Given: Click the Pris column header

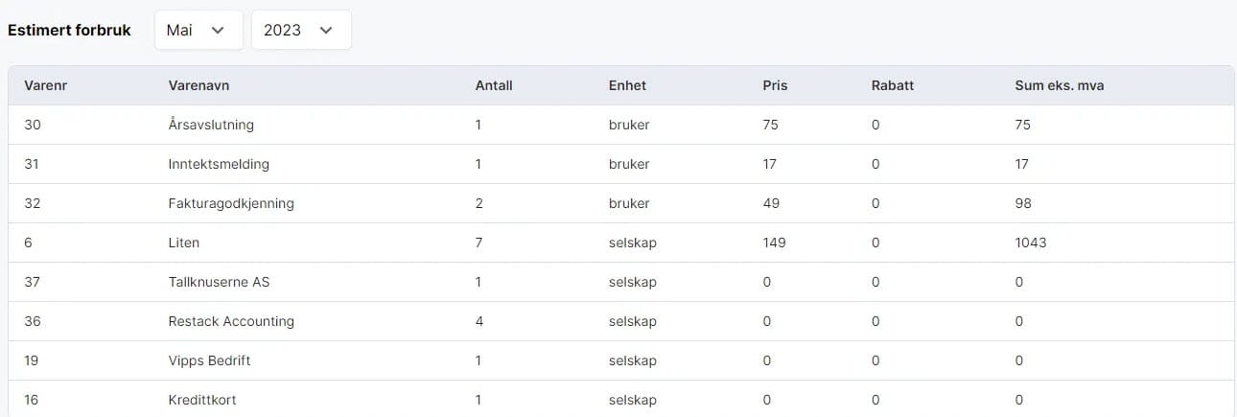Looking at the screenshot, I should click(x=775, y=85).
